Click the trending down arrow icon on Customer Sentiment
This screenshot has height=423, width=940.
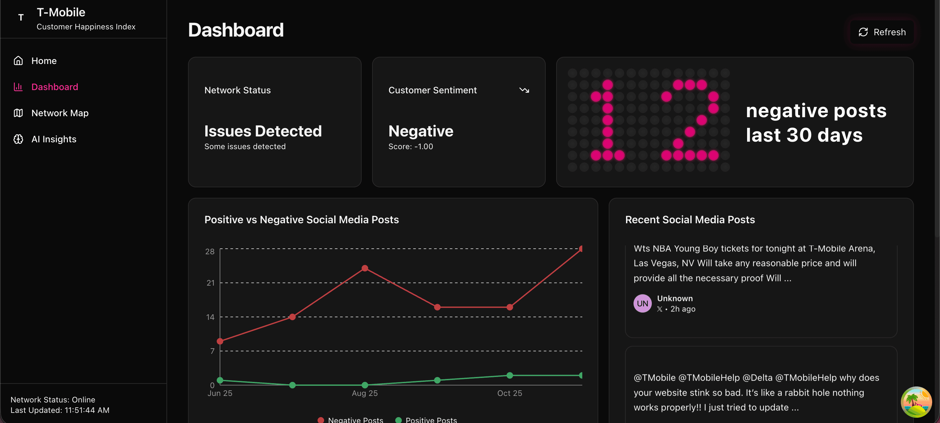click(524, 90)
